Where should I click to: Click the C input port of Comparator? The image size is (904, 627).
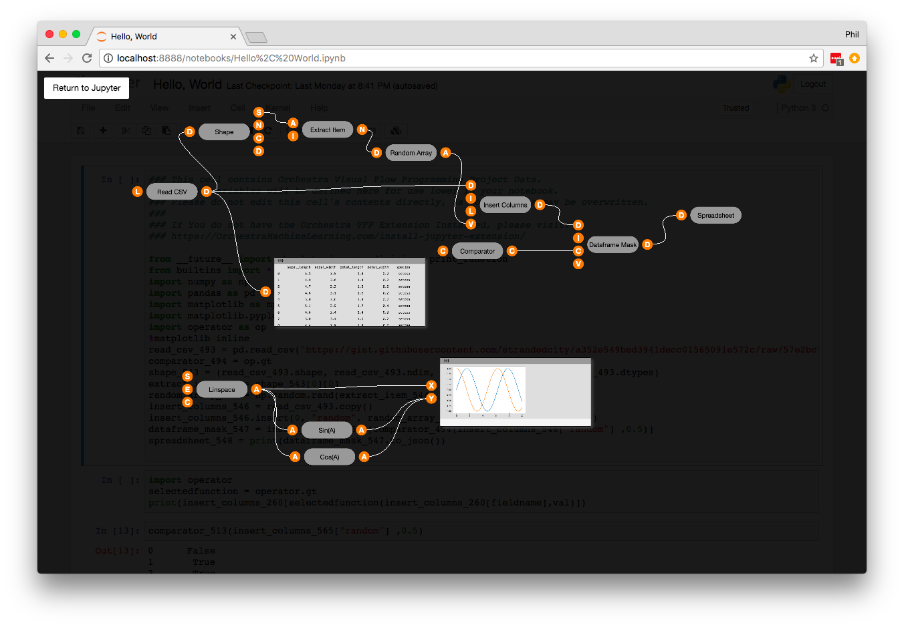pos(443,251)
